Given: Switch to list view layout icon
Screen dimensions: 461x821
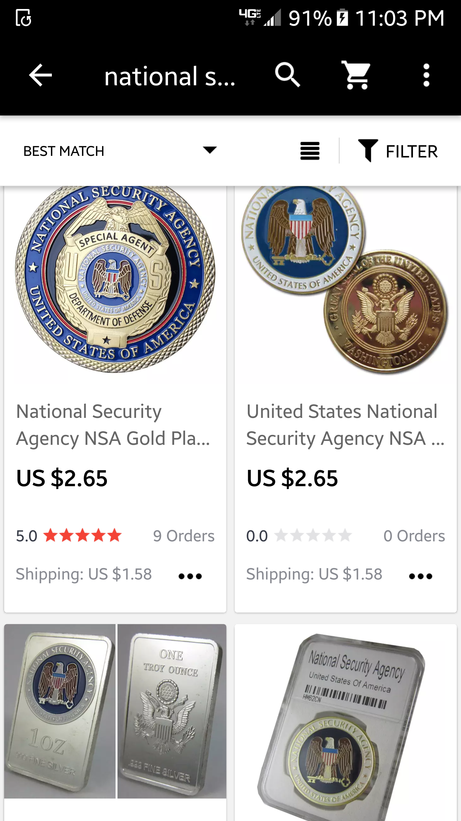Looking at the screenshot, I should pyautogui.click(x=310, y=151).
